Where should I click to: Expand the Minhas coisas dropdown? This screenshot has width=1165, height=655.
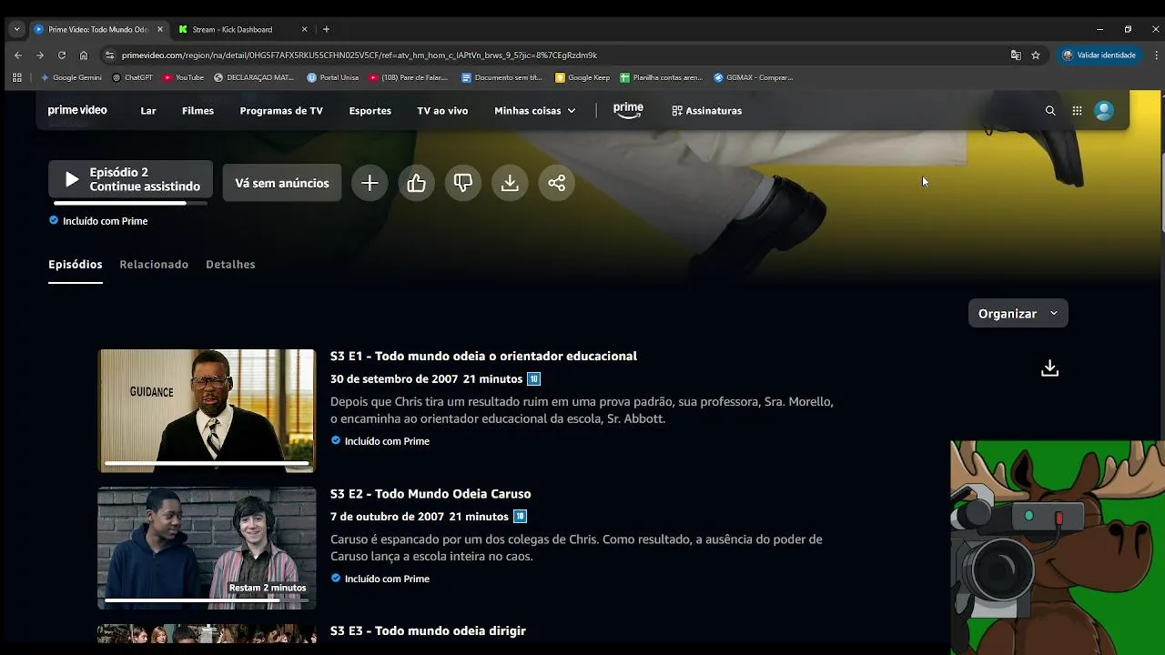pos(534,110)
